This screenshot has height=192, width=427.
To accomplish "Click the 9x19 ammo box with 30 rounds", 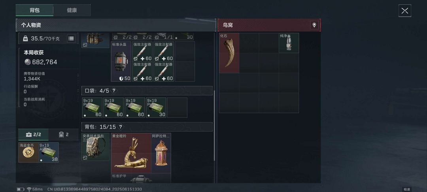I will [x=156, y=108].
